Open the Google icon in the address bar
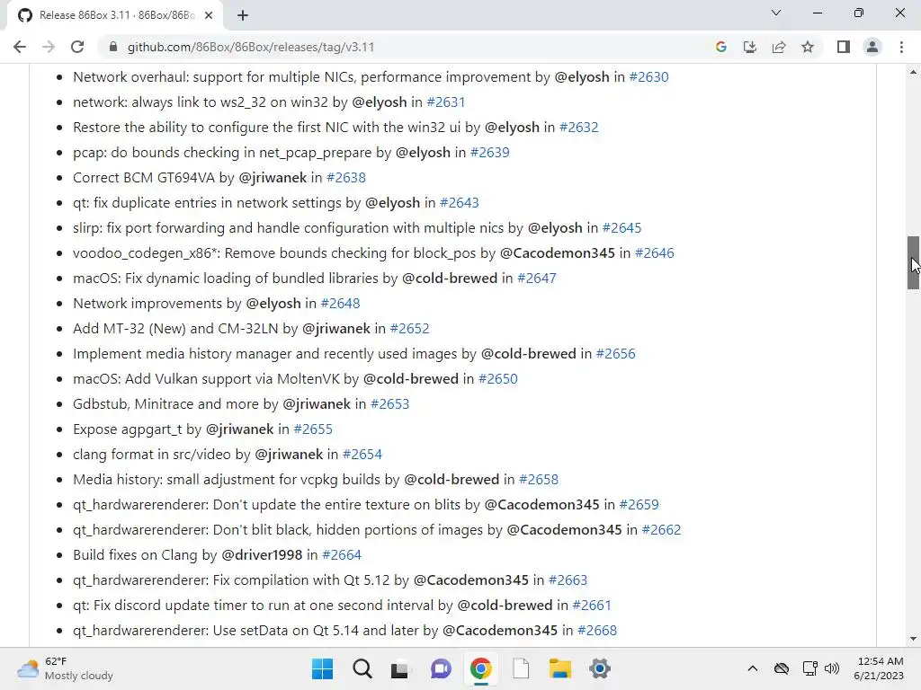The height and width of the screenshot is (690, 921). (721, 47)
